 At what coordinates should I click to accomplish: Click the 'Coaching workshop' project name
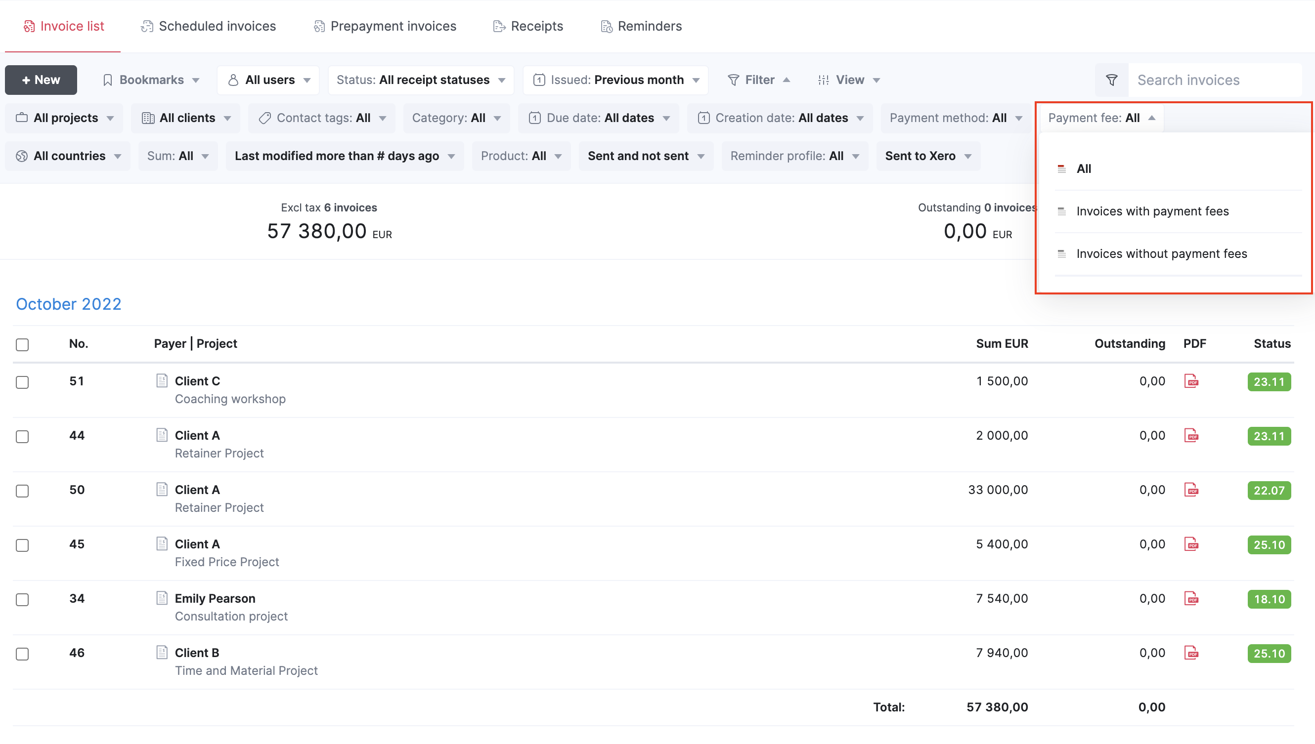pos(230,399)
